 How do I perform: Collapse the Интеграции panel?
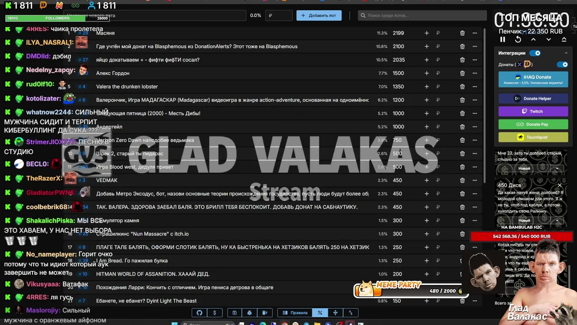click(x=566, y=53)
